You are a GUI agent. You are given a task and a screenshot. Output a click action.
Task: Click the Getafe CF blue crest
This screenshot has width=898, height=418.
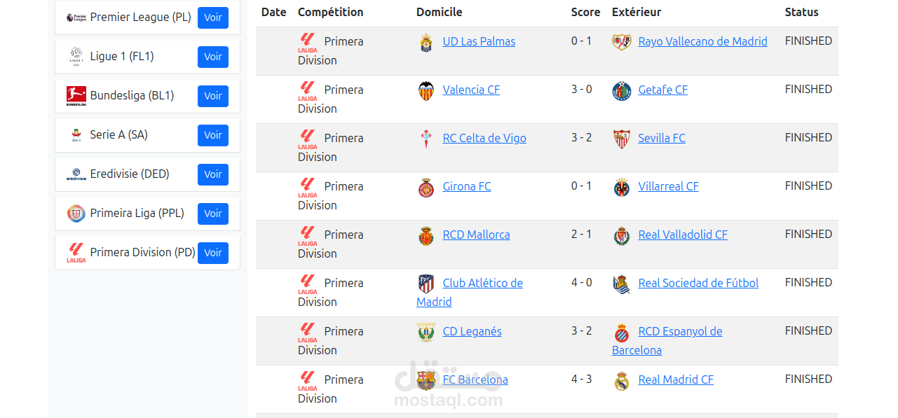(x=621, y=90)
